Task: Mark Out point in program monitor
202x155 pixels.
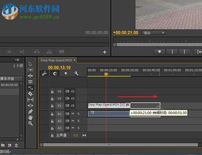Action: click(x=185, y=52)
